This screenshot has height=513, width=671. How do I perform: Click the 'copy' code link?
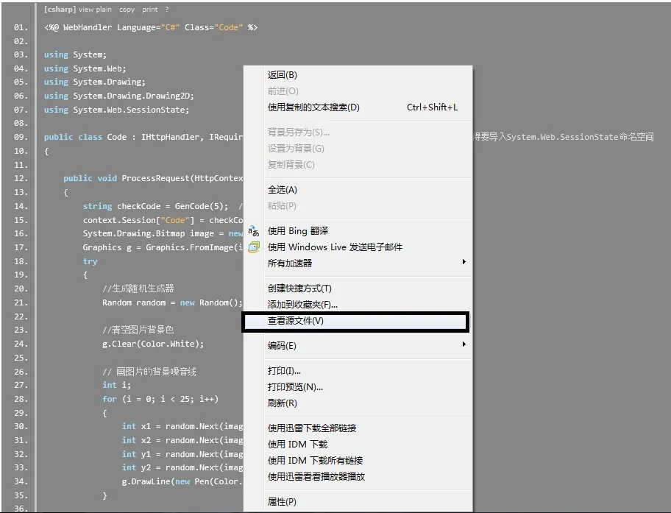pos(127,10)
